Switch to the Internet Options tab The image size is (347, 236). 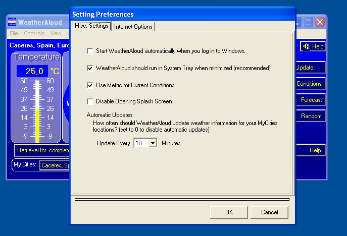tap(133, 27)
